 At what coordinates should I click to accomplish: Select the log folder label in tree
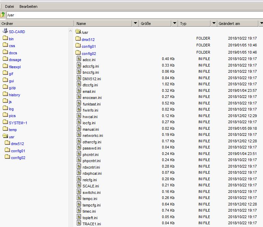click(11, 109)
